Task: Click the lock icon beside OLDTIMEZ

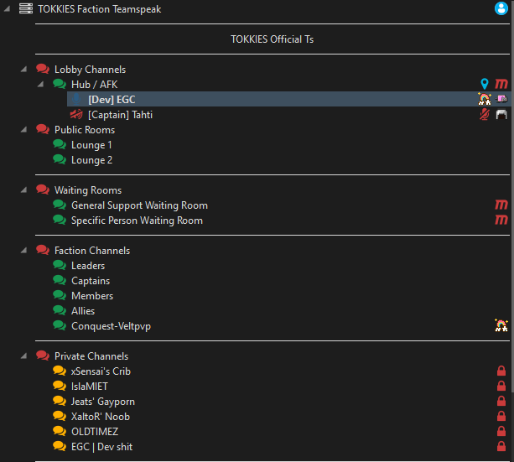Action: point(501,432)
